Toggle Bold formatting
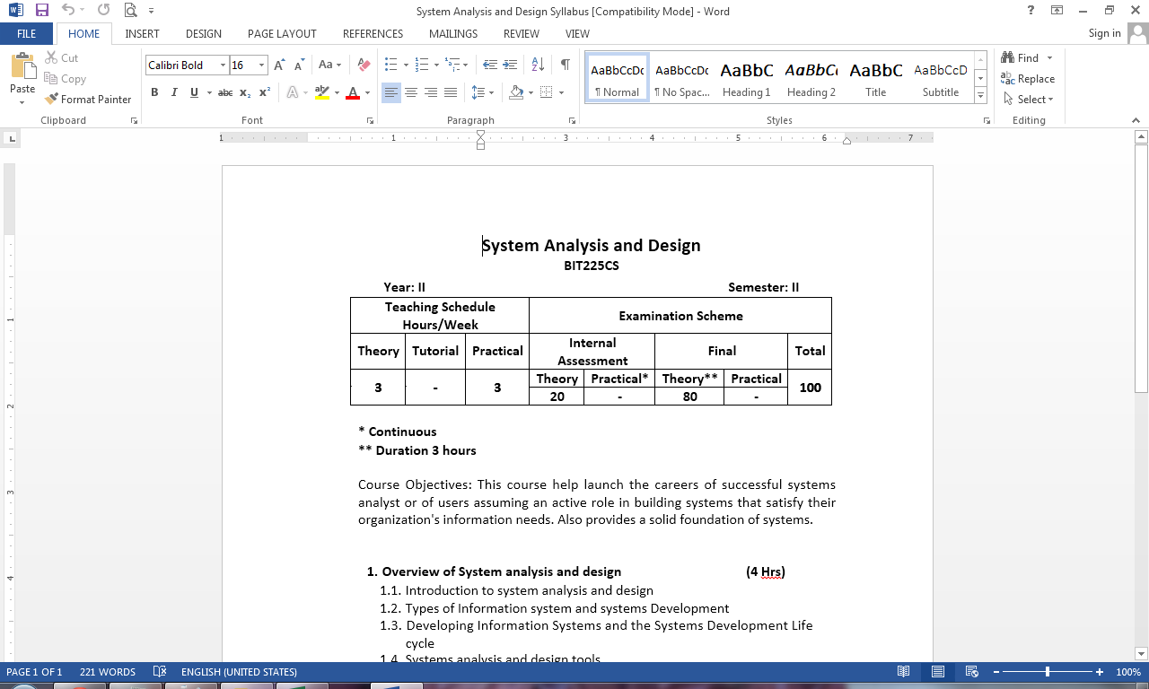 154,92
